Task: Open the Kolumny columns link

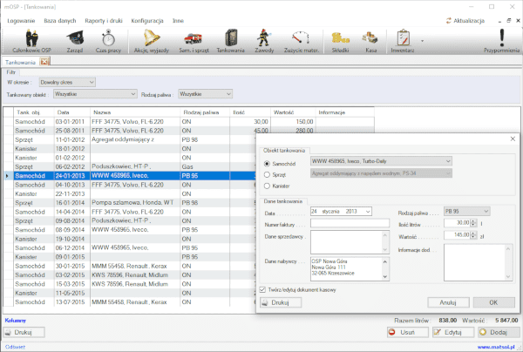Action: (16, 321)
